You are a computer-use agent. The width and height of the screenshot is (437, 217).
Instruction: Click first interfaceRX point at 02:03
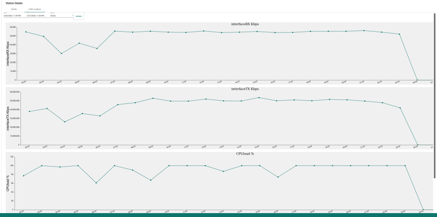tap(26, 32)
